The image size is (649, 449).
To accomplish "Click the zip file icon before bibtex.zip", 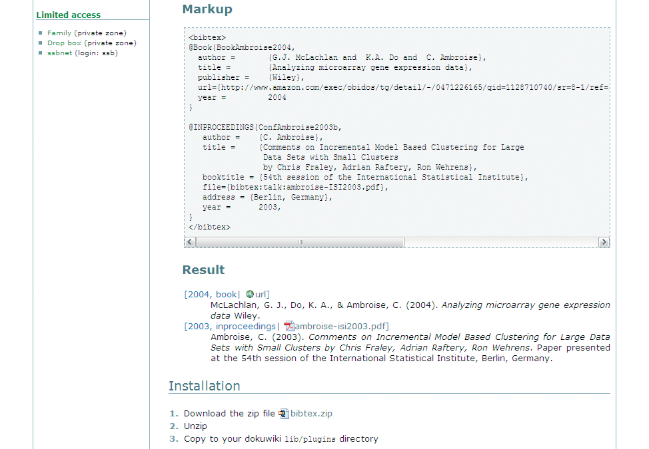I will [284, 414].
